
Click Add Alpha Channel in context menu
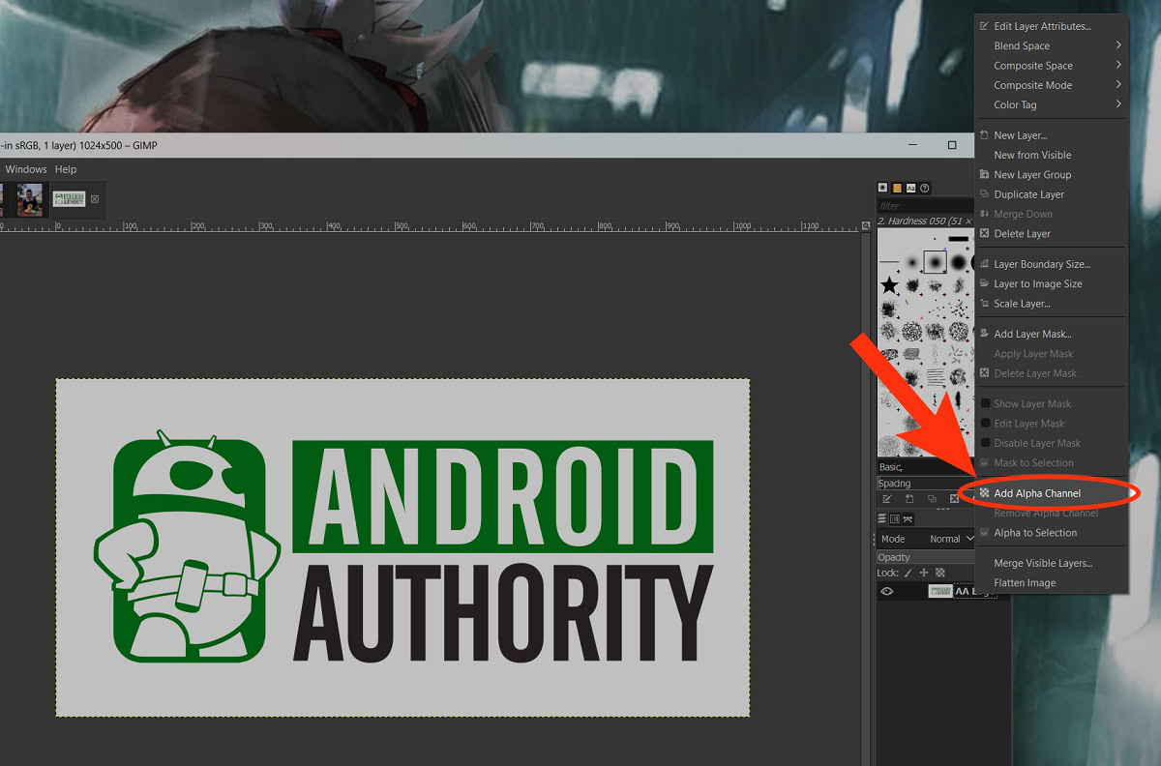click(x=1036, y=493)
